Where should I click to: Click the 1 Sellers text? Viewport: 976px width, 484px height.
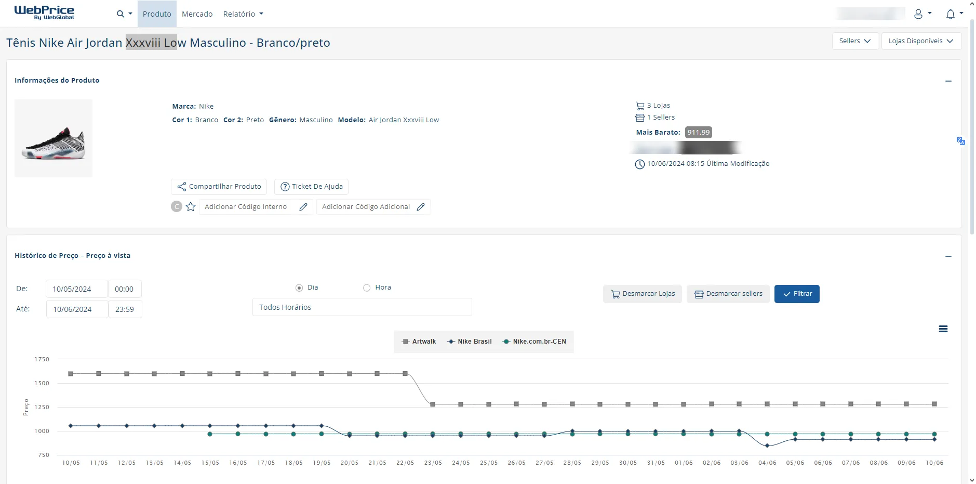(661, 117)
